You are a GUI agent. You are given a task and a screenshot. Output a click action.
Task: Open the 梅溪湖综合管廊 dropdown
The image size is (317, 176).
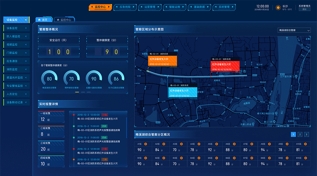click(294, 30)
